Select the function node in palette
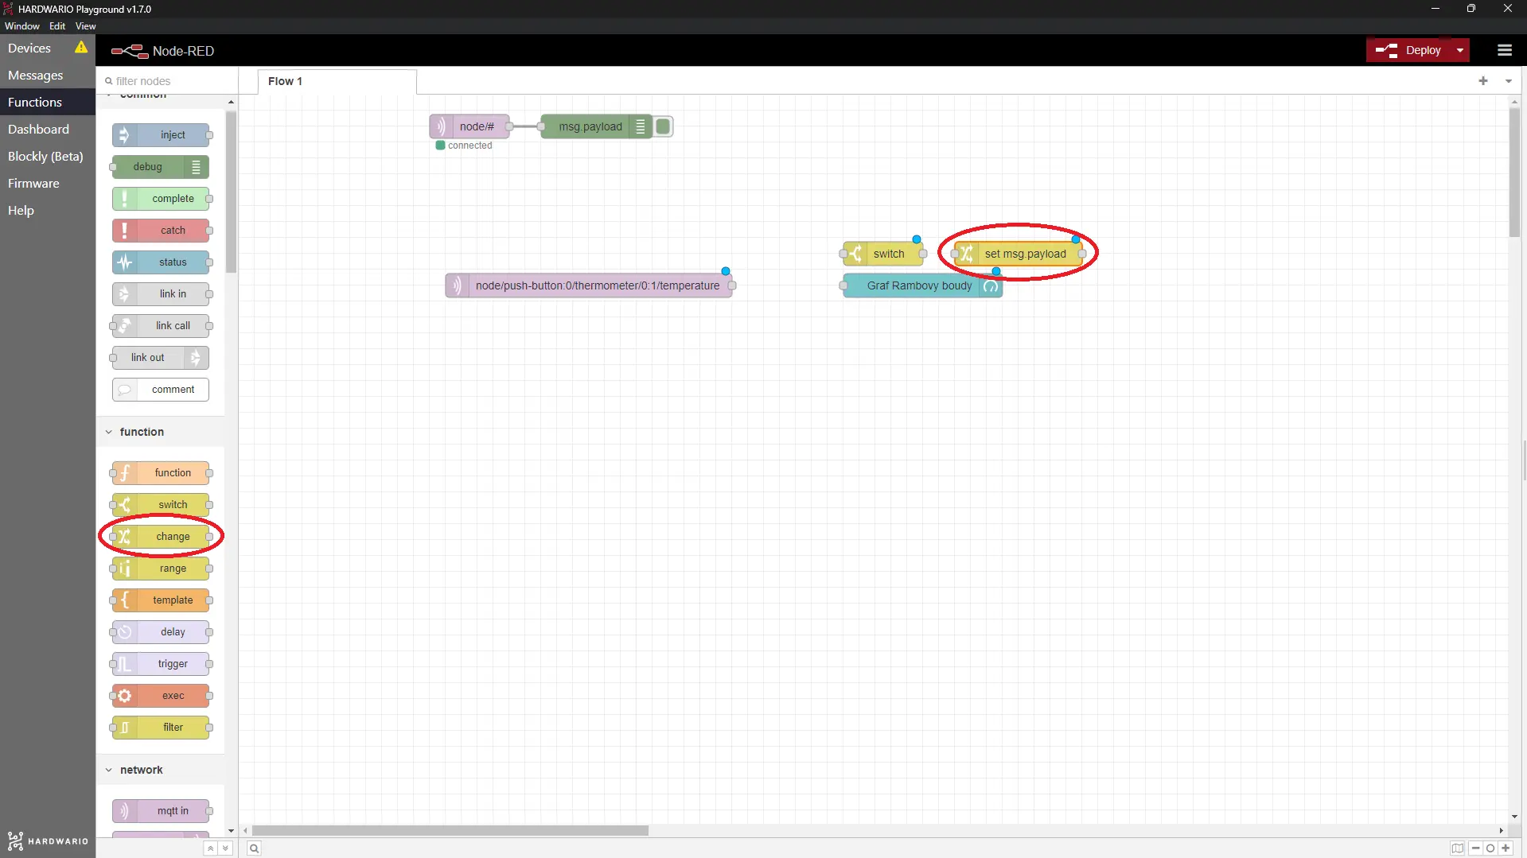1527x858 pixels. tap(161, 473)
